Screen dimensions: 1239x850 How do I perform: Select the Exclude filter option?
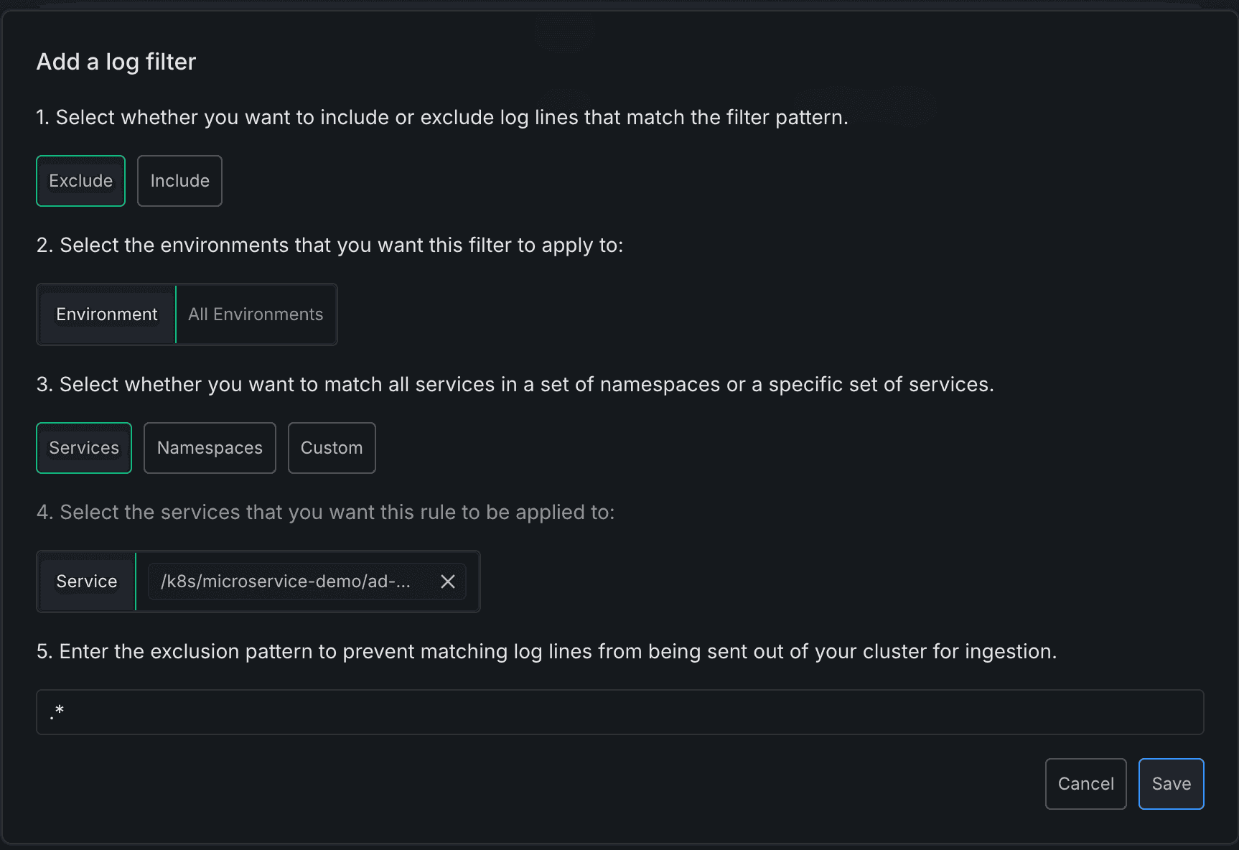pos(80,181)
